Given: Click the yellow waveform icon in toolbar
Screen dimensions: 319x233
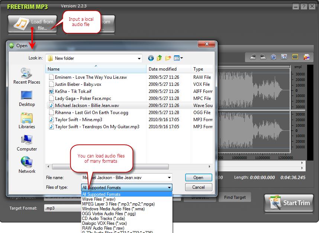Looking at the screenshot, I should 295,57.
